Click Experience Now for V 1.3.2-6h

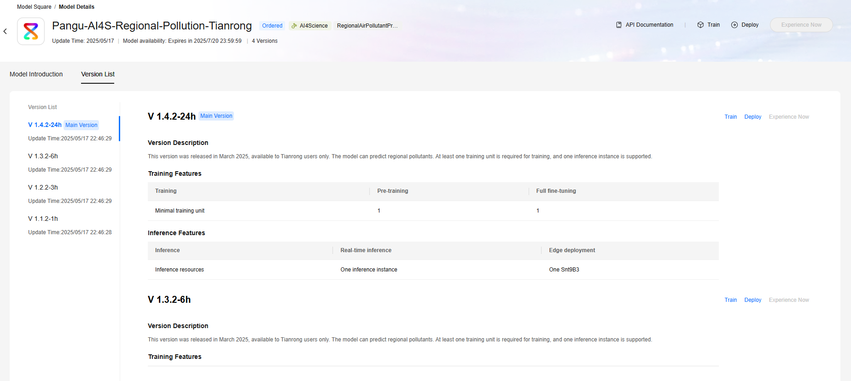(789, 300)
